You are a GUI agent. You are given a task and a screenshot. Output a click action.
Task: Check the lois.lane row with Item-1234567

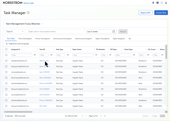pos(6,72)
